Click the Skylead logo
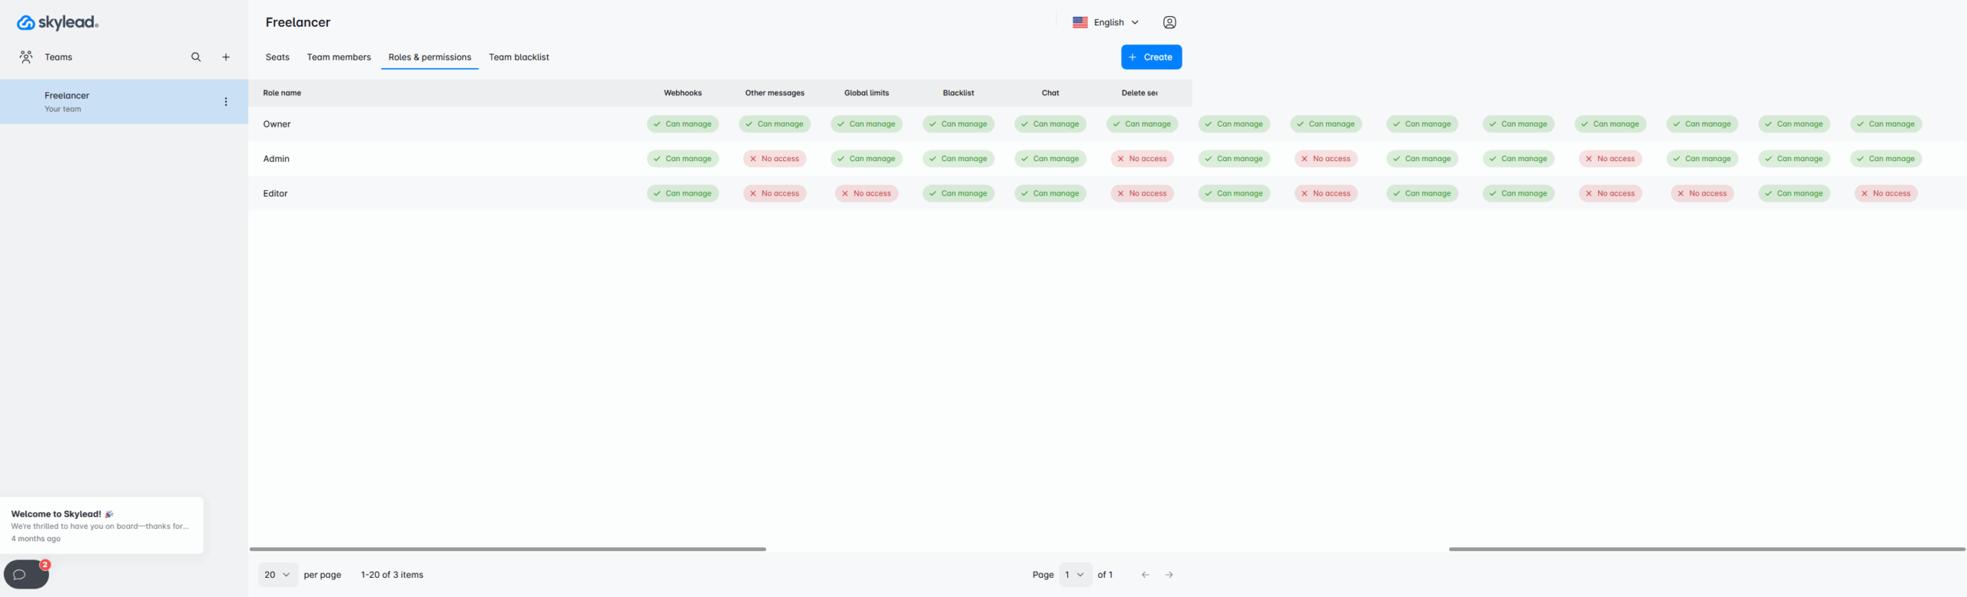The image size is (1967, 597). (58, 22)
